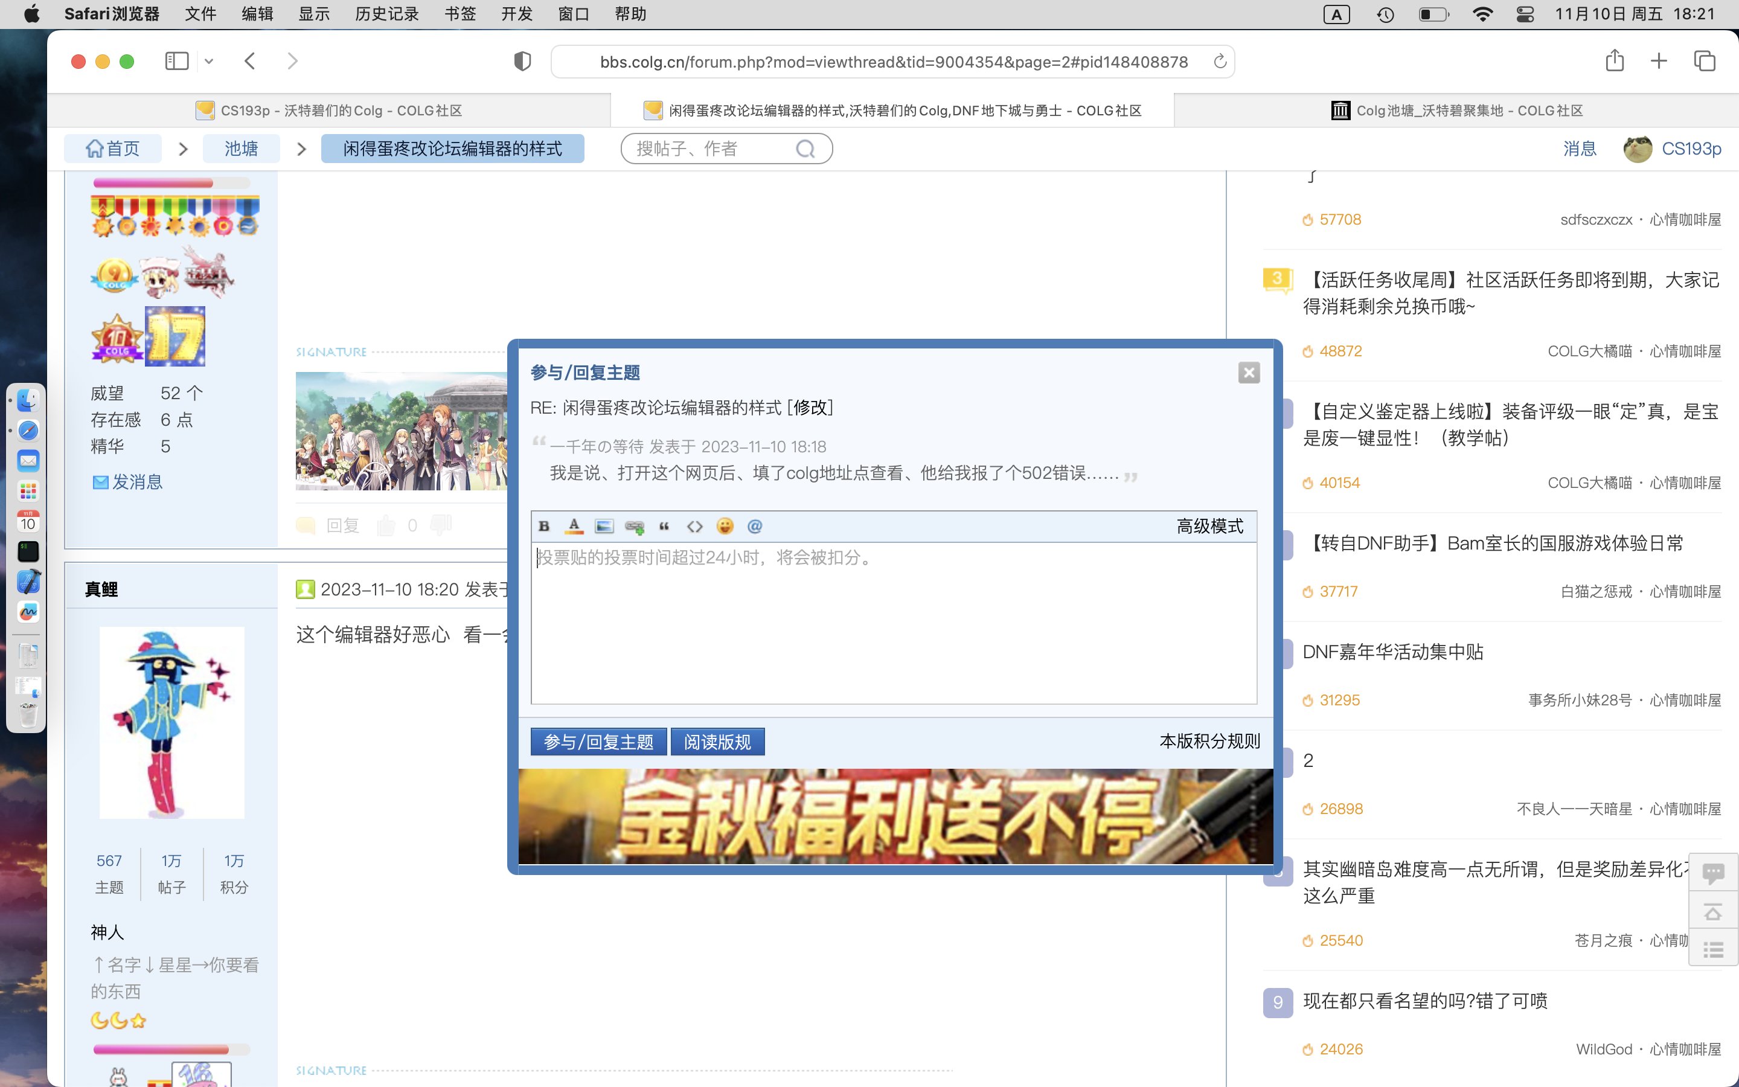Open CS193p user profile link

point(1691,149)
